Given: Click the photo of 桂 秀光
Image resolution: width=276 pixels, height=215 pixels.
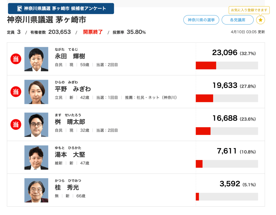Looking at the screenshot, I should 36,190.
